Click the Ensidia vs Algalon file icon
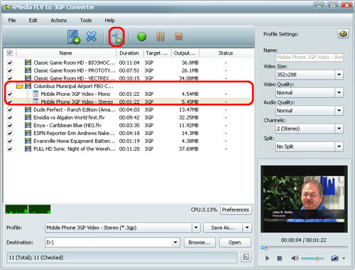355x270 pixels. tap(28, 117)
